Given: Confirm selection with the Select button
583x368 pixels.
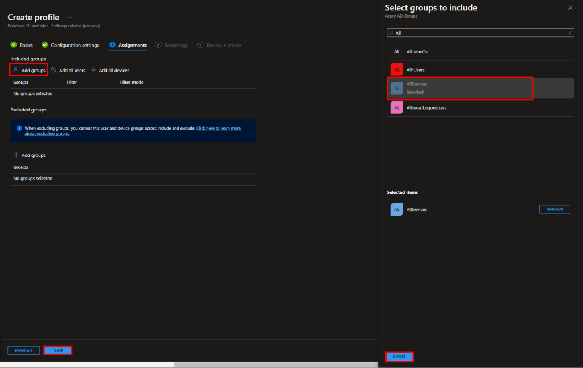Looking at the screenshot, I should (399, 357).
